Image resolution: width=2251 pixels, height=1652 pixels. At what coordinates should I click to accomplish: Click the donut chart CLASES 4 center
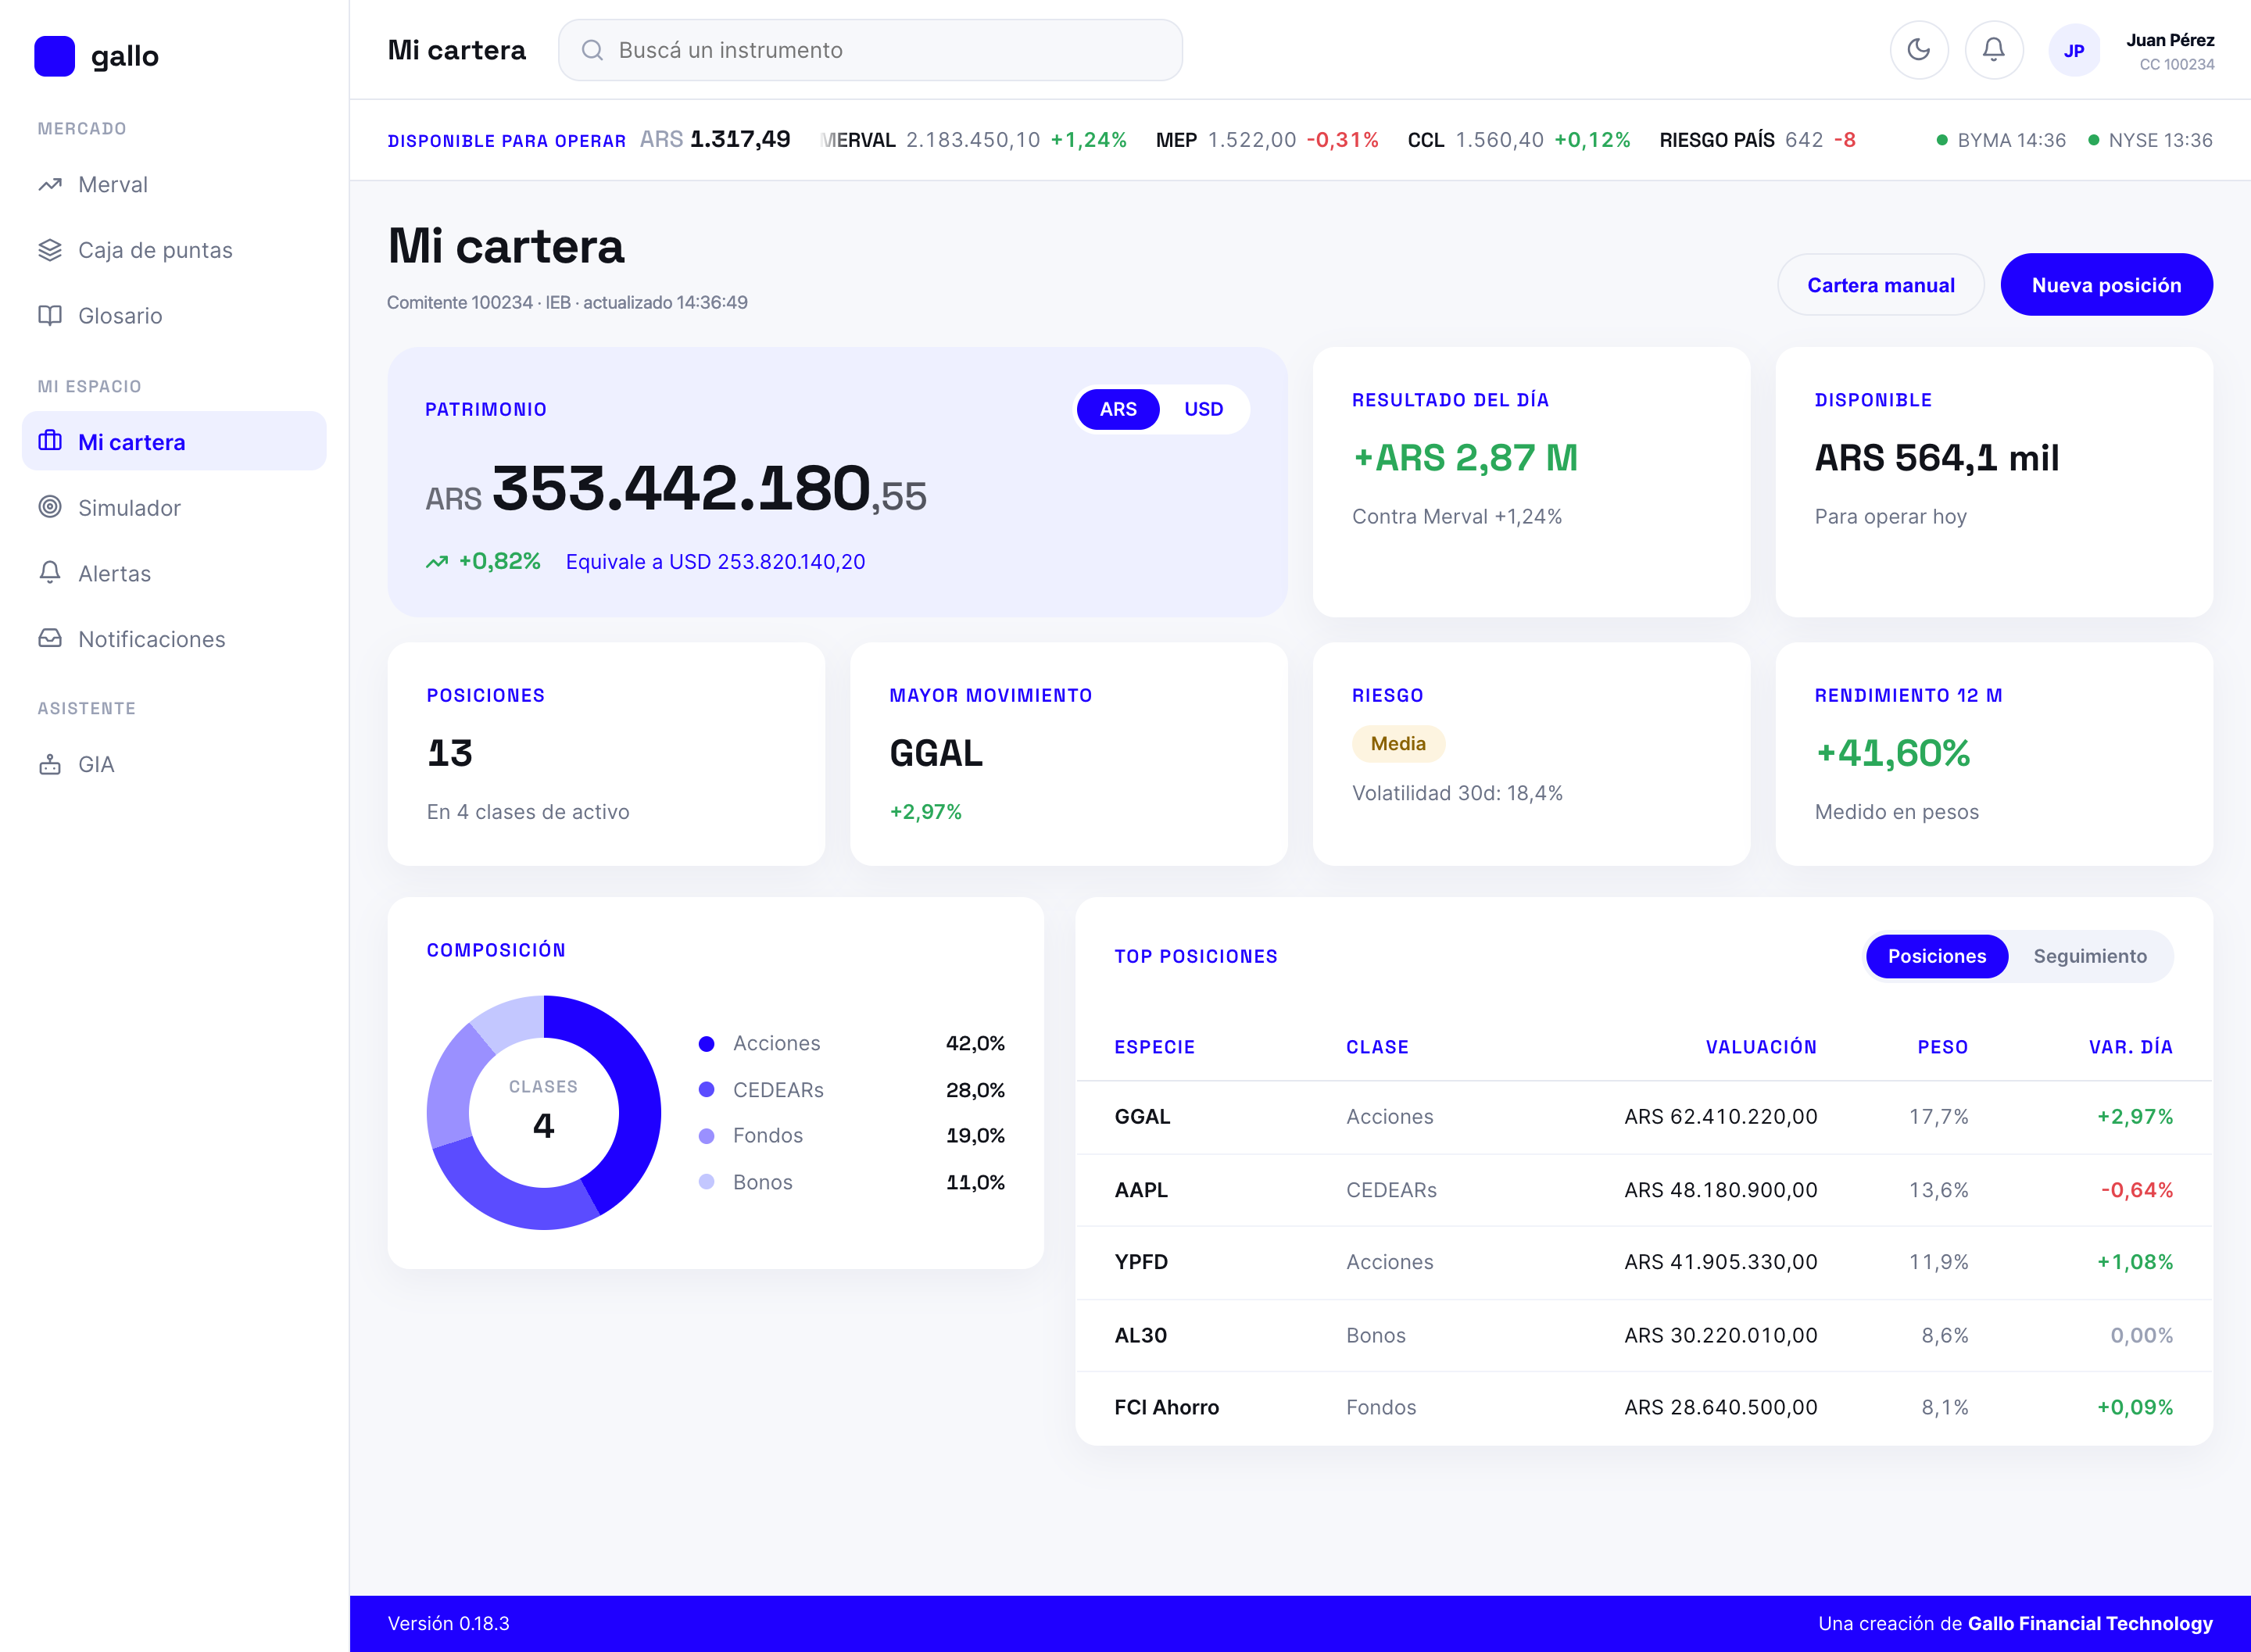(543, 1112)
